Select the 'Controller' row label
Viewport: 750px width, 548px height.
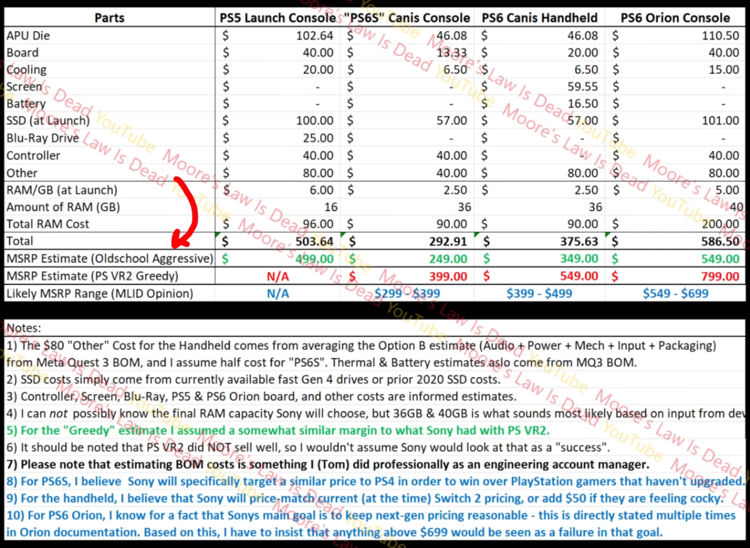point(33,155)
